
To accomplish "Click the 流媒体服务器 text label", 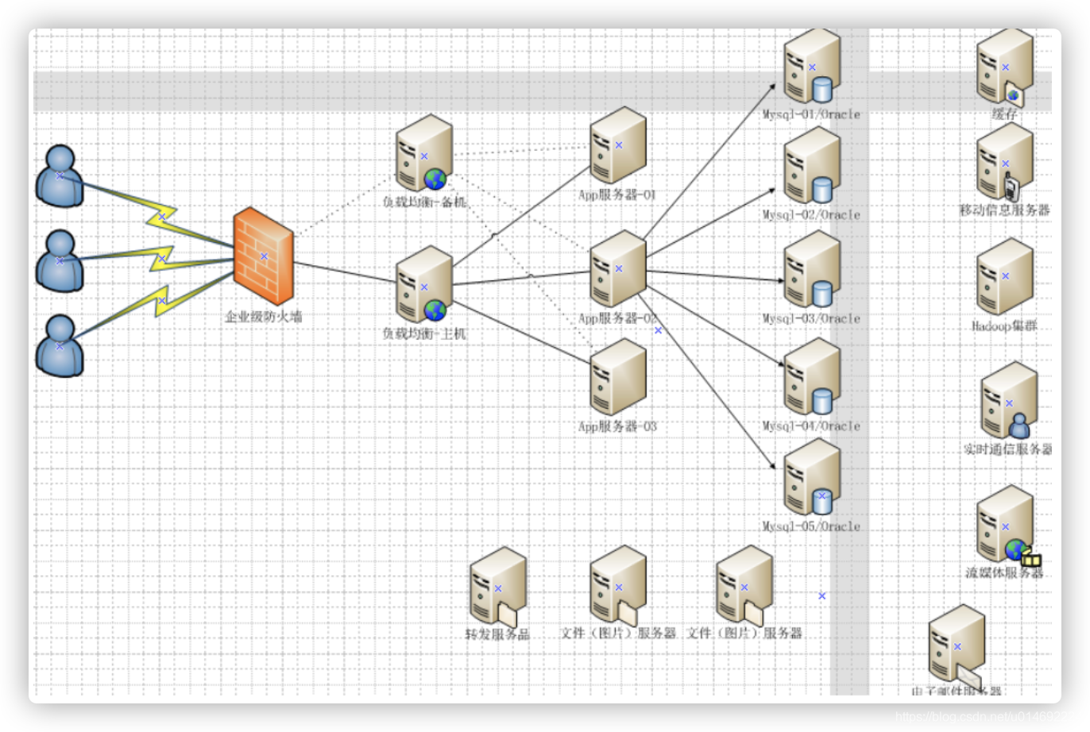I will [x=1004, y=572].
